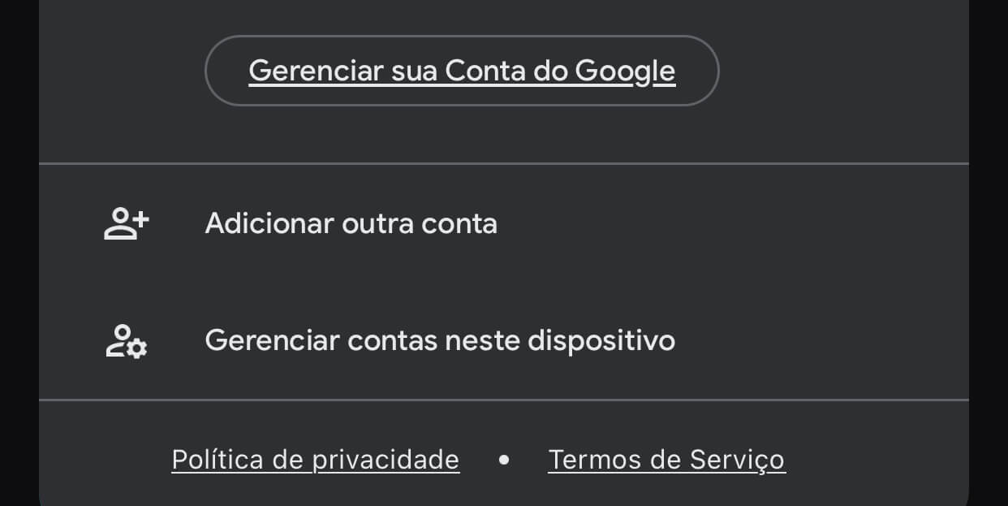This screenshot has width=1008, height=506.
Task: Click the small gear on the account icon
Action: (x=139, y=351)
